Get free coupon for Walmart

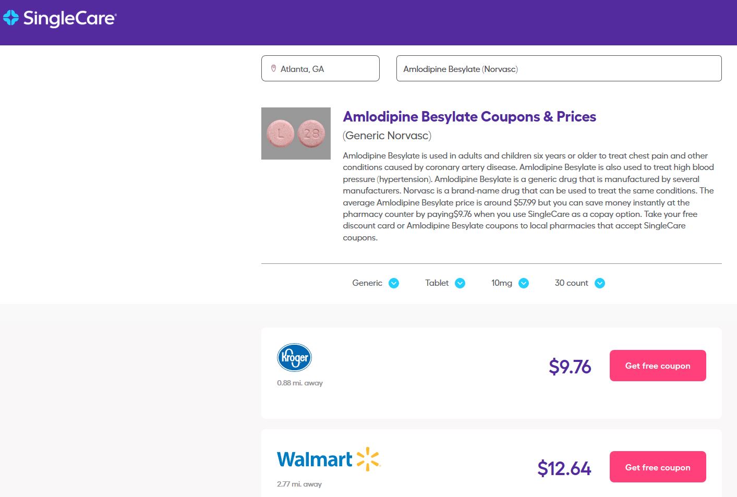point(657,467)
